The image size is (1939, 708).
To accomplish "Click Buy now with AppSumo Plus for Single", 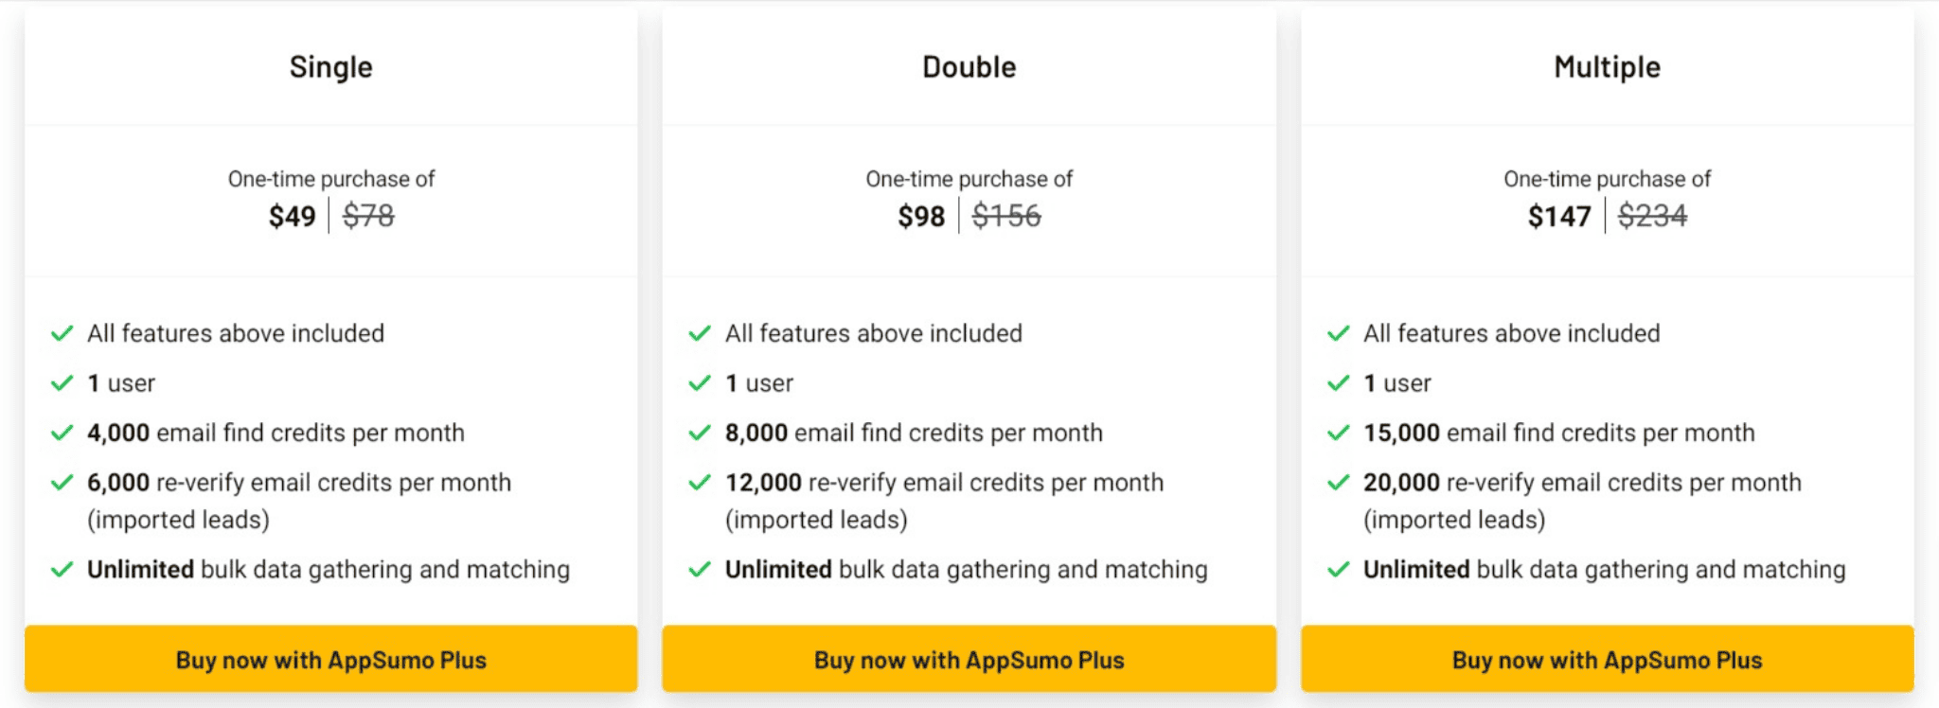I will tap(330, 659).
